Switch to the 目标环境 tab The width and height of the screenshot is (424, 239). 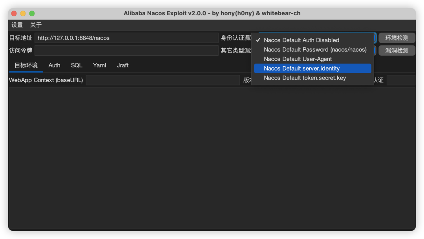(26, 65)
